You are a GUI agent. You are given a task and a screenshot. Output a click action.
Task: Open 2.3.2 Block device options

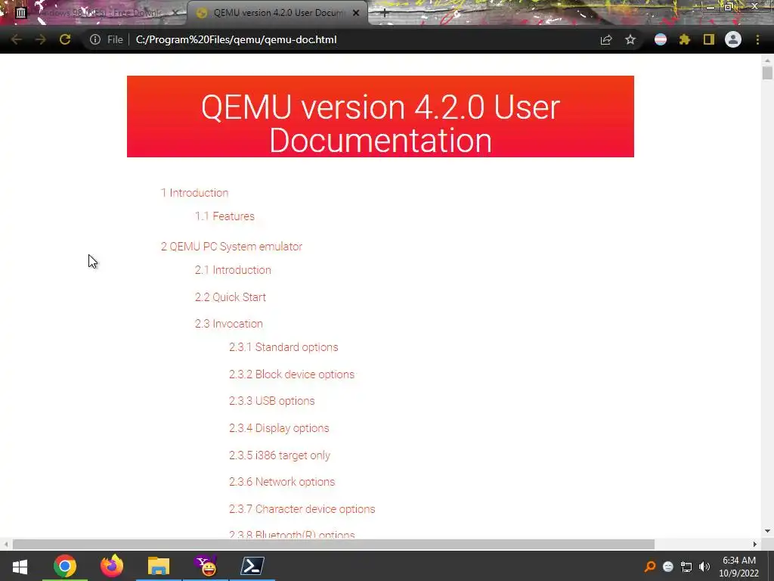pyautogui.click(x=292, y=374)
